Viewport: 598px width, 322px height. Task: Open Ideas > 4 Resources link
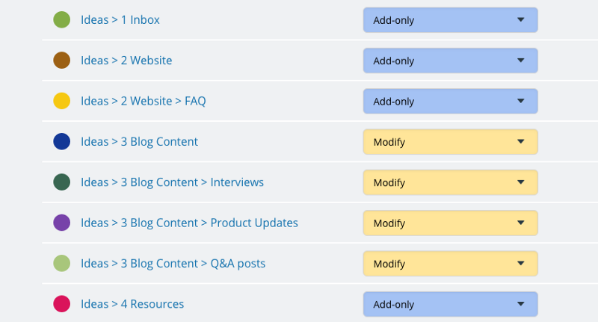click(x=132, y=304)
